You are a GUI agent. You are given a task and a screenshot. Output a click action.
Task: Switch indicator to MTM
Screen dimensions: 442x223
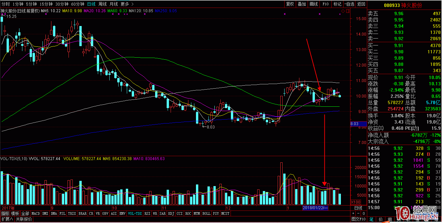pos(197,213)
